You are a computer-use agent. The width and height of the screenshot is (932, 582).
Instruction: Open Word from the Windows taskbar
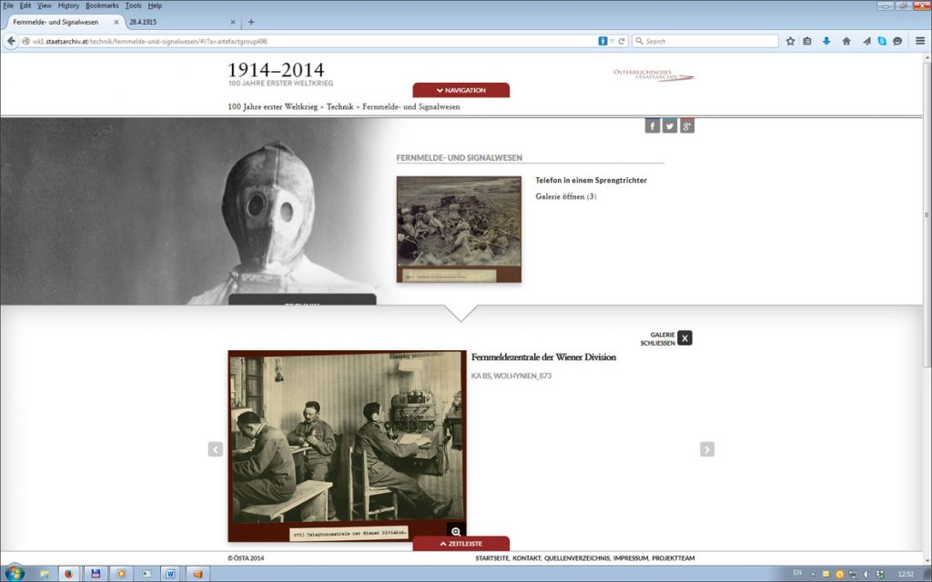170,574
